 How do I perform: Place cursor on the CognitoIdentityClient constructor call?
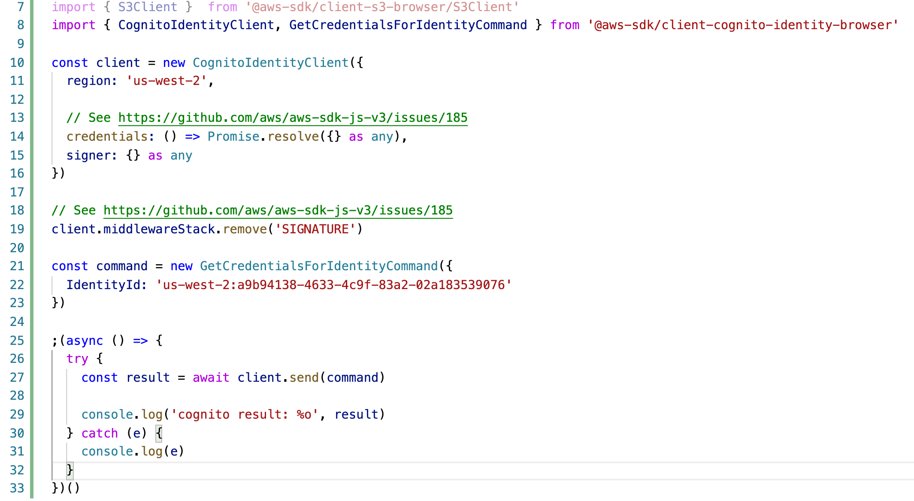[269, 62]
